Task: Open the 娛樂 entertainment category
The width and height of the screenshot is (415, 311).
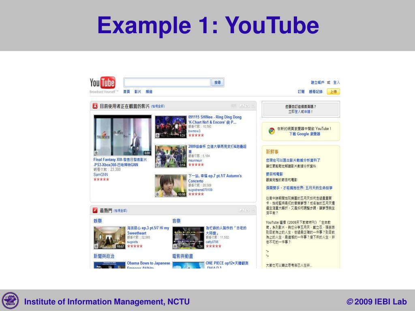Action: (x=98, y=221)
